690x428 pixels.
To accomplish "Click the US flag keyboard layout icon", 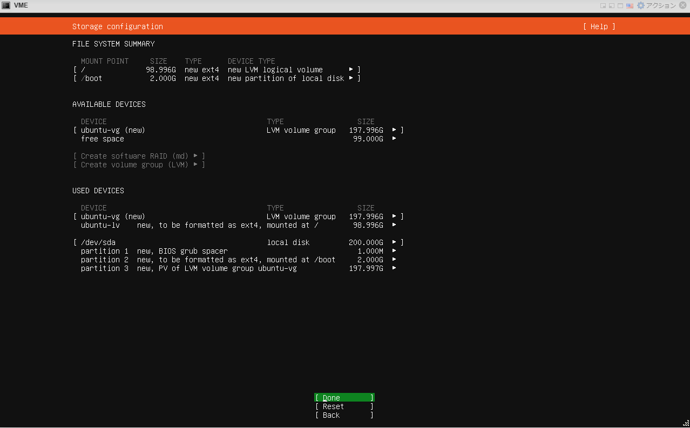I will tap(630, 5).
